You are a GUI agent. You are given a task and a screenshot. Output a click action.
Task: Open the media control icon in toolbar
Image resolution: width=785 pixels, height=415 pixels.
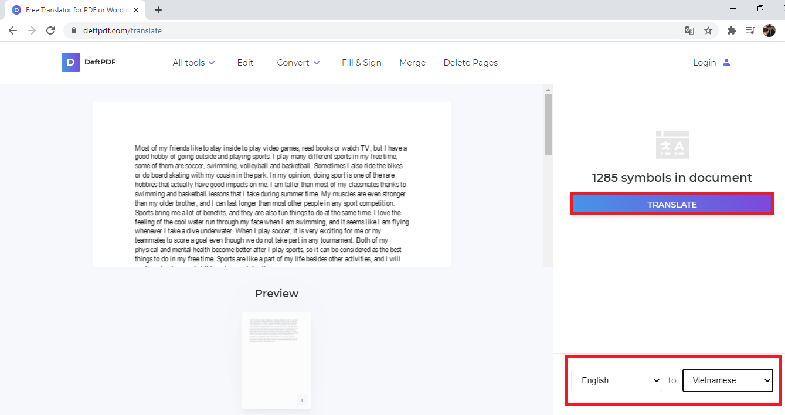point(750,30)
